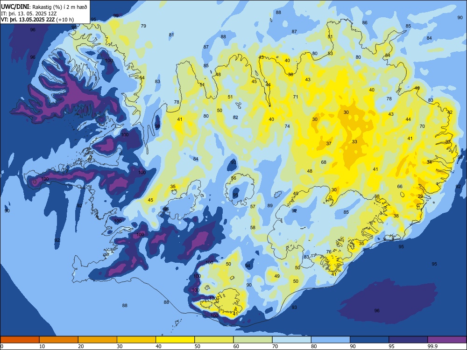Select the gold 30–40 legend color box

(x=136, y=340)
